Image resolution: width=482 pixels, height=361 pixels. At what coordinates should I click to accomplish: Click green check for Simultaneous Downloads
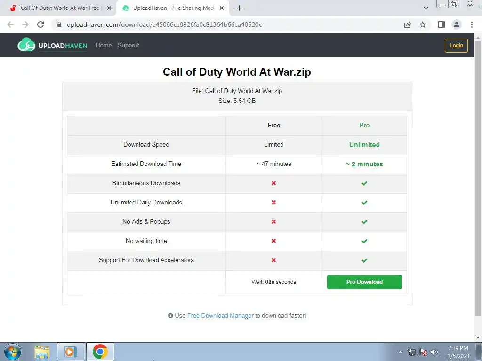point(364,183)
